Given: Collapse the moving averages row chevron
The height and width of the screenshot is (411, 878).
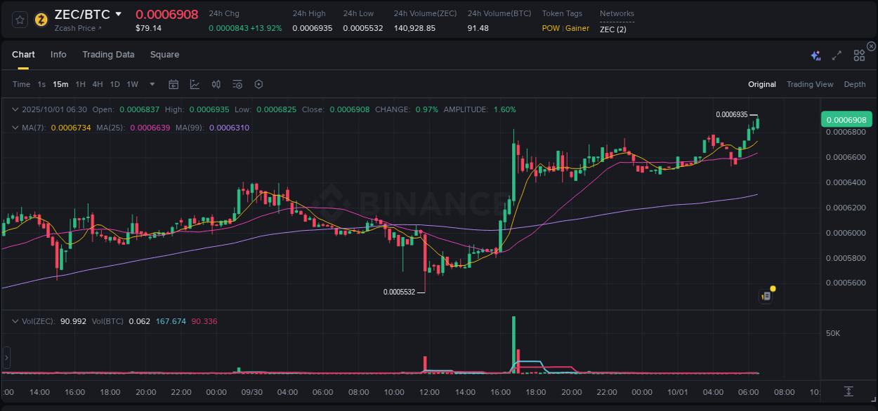Looking at the screenshot, I should [x=15, y=128].
